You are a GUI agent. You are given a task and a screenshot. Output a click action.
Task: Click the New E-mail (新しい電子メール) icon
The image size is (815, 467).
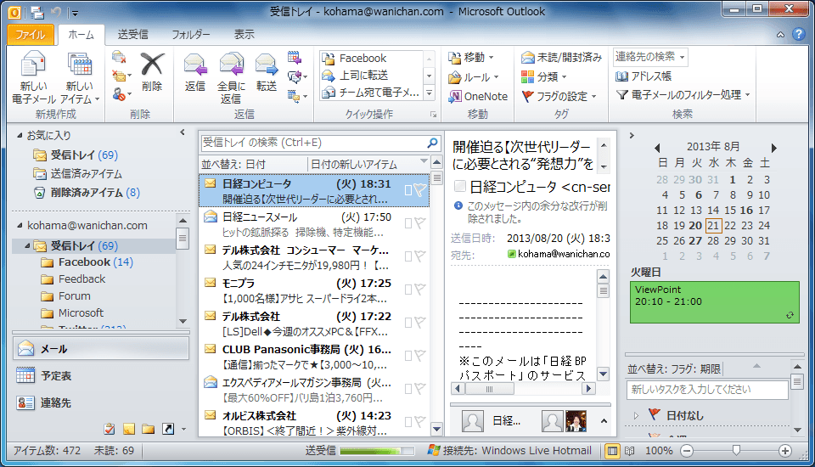pyautogui.click(x=33, y=65)
